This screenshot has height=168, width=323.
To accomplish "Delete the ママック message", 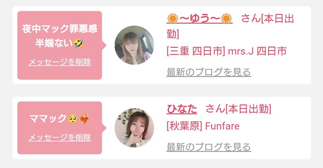I will [x=60, y=137].
